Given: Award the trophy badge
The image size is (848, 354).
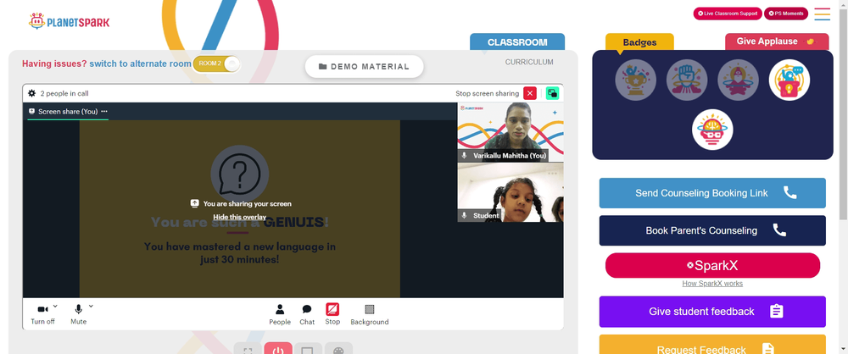Looking at the screenshot, I should point(635,80).
